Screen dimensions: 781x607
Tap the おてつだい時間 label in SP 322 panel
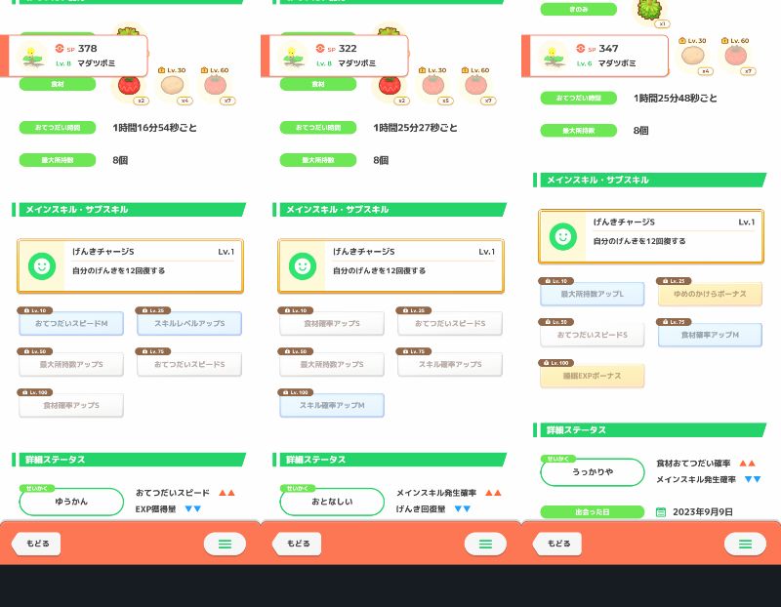tap(318, 128)
